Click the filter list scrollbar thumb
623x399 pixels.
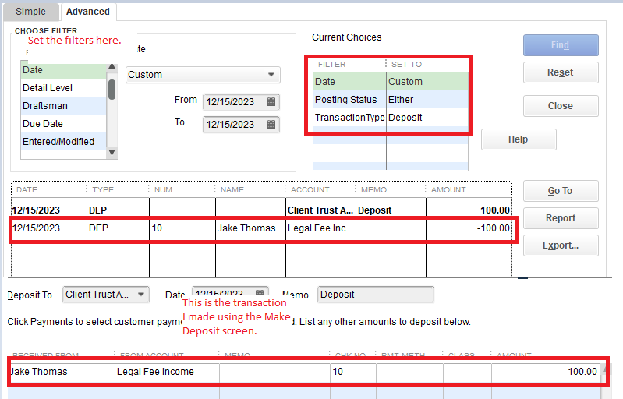point(112,90)
